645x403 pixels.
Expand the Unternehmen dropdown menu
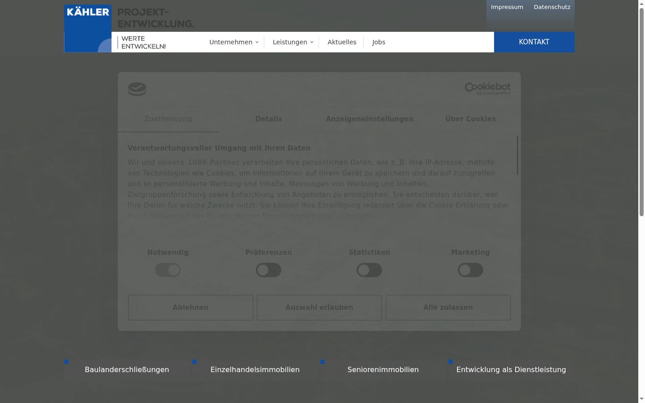[x=234, y=42]
